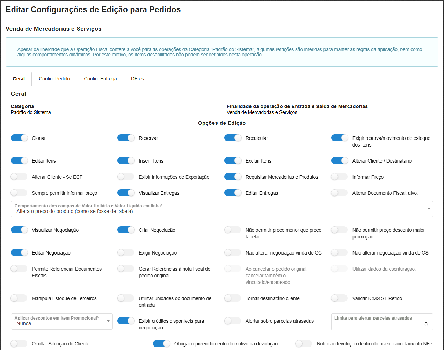
Task: Enable Validar ICMS ST Retido
Action: pyautogui.click(x=339, y=298)
